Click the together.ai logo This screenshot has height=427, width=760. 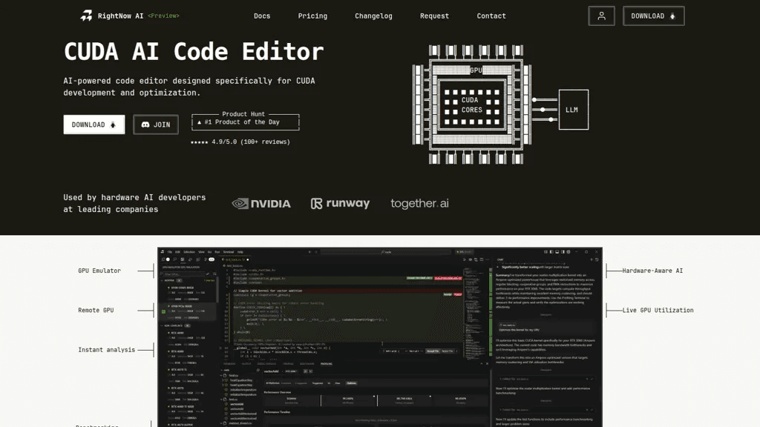point(420,204)
